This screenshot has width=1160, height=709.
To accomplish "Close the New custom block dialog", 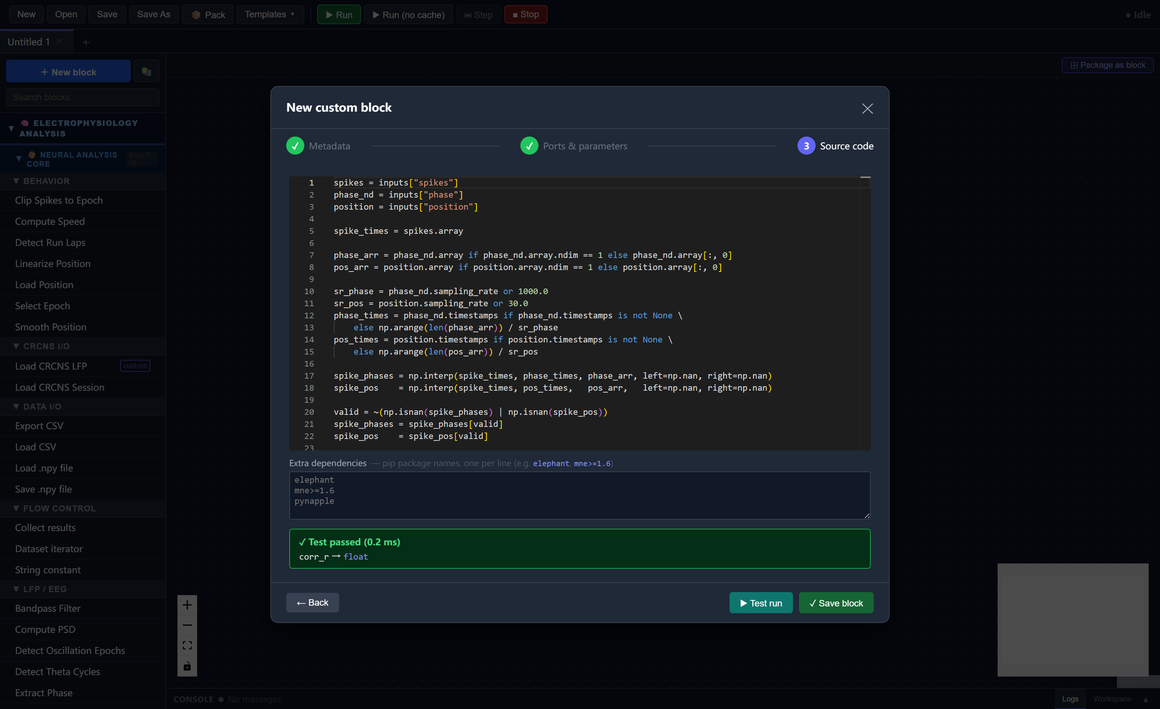I will tap(867, 109).
